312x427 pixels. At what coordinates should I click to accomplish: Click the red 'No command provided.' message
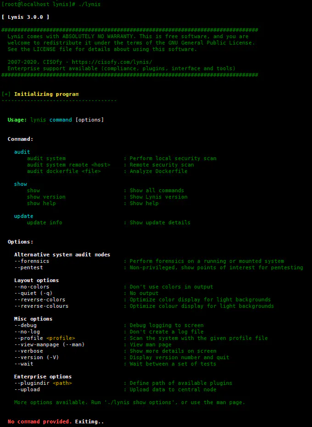pos(40,422)
